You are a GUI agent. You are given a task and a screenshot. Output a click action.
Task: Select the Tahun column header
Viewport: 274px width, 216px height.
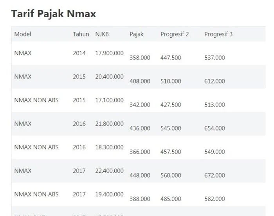pos(81,34)
